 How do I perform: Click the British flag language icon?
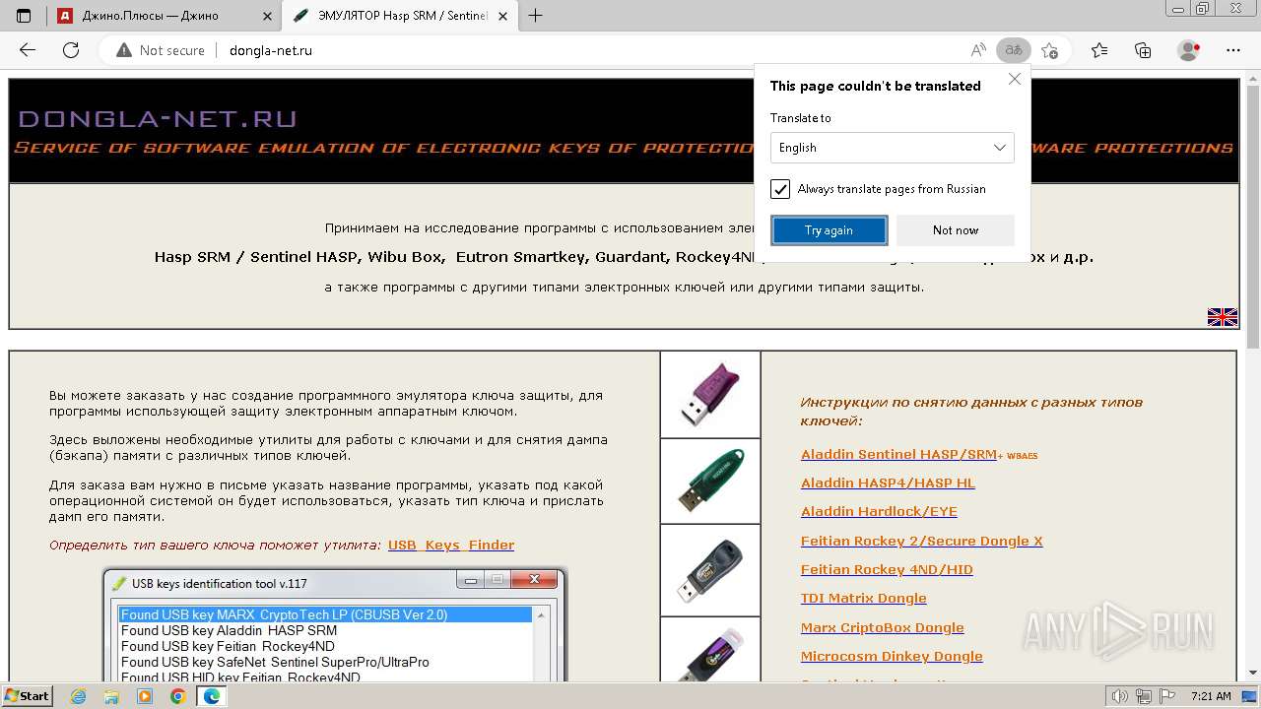click(x=1223, y=317)
